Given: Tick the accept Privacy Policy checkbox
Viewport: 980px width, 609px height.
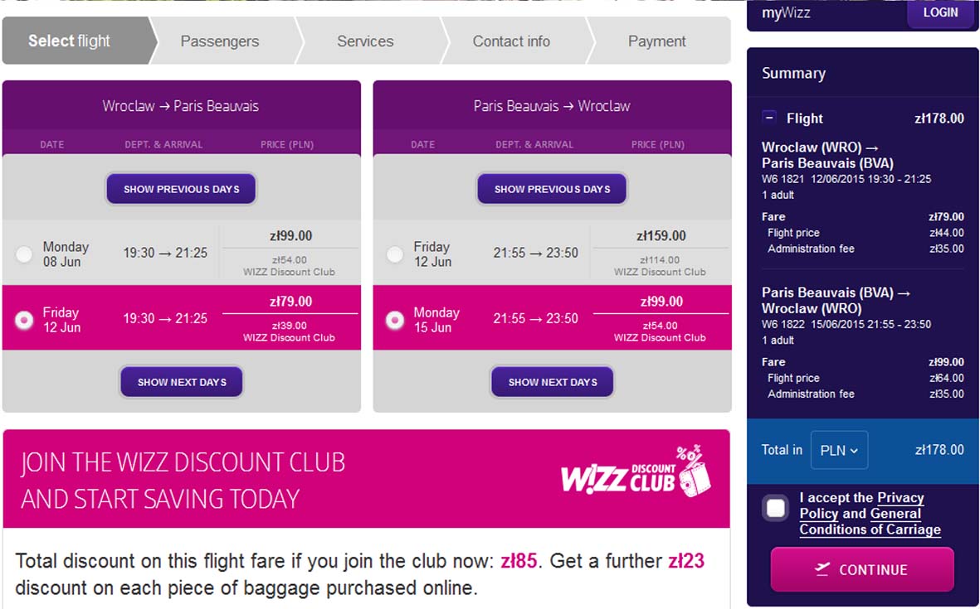Looking at the screenshot, I should pyautogui.click(x=776, y=508).
